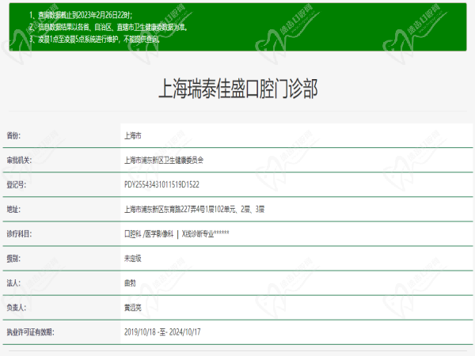This screenshot has width=475, height=356.
Task: Click the province value 上海市
Action: [133, 135]
